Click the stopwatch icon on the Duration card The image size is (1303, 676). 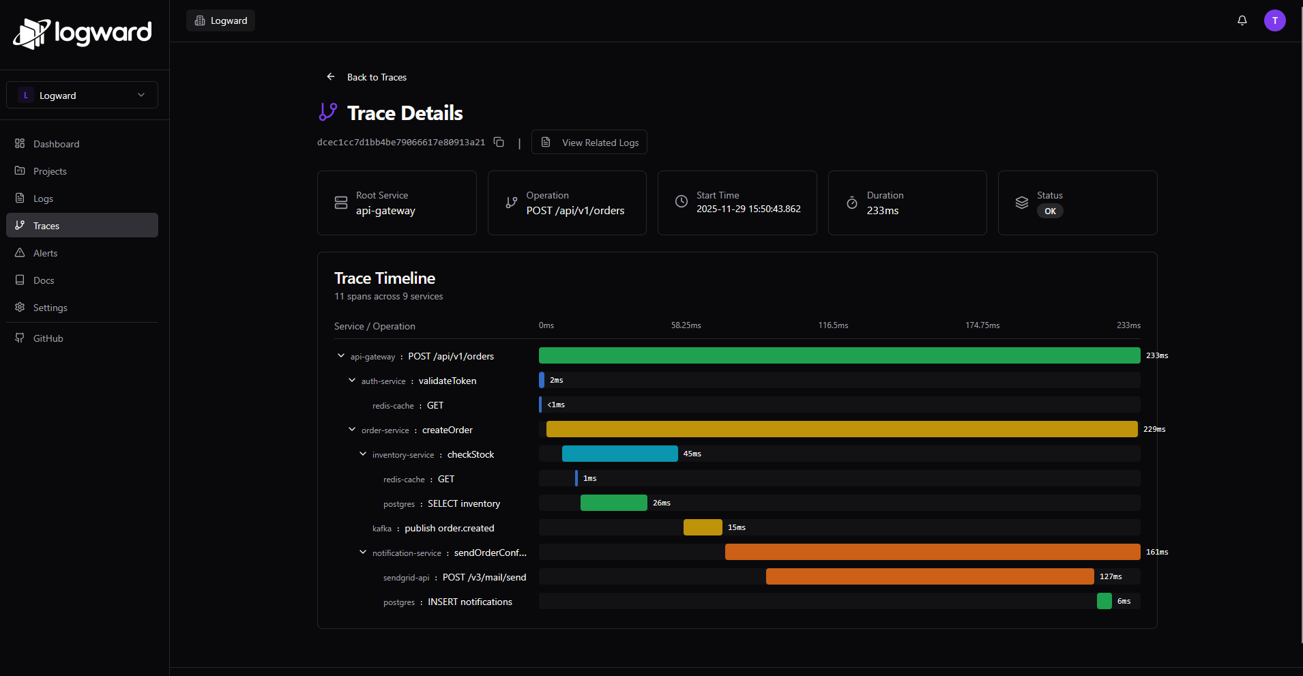tap(851, 202)
